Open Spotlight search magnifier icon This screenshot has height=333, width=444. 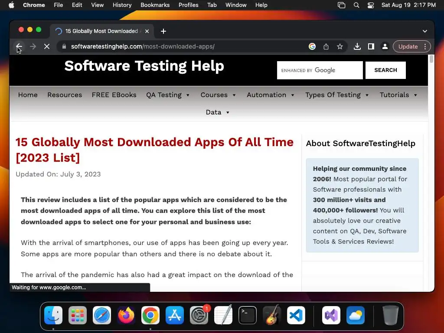point(356,5)
